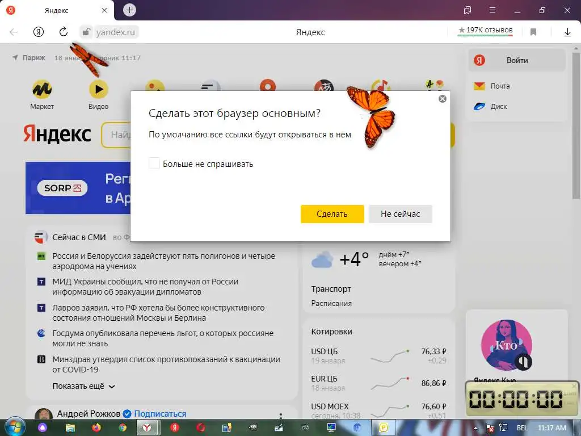Click the Войти sign-in button
Viewport: 581px width, 436px height.
click(517, 60)
